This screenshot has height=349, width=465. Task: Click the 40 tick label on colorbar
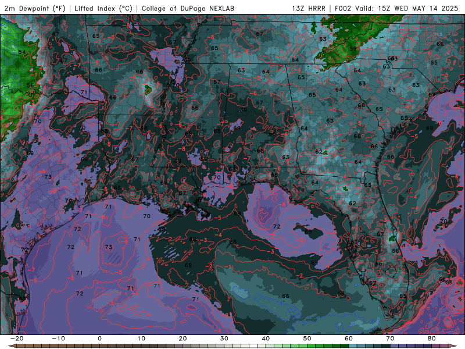coord(266,339)
